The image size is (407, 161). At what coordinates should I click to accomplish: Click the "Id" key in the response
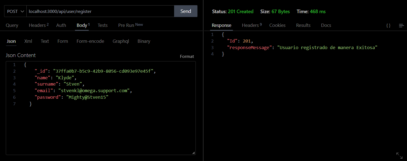click(x=232, y=41)
